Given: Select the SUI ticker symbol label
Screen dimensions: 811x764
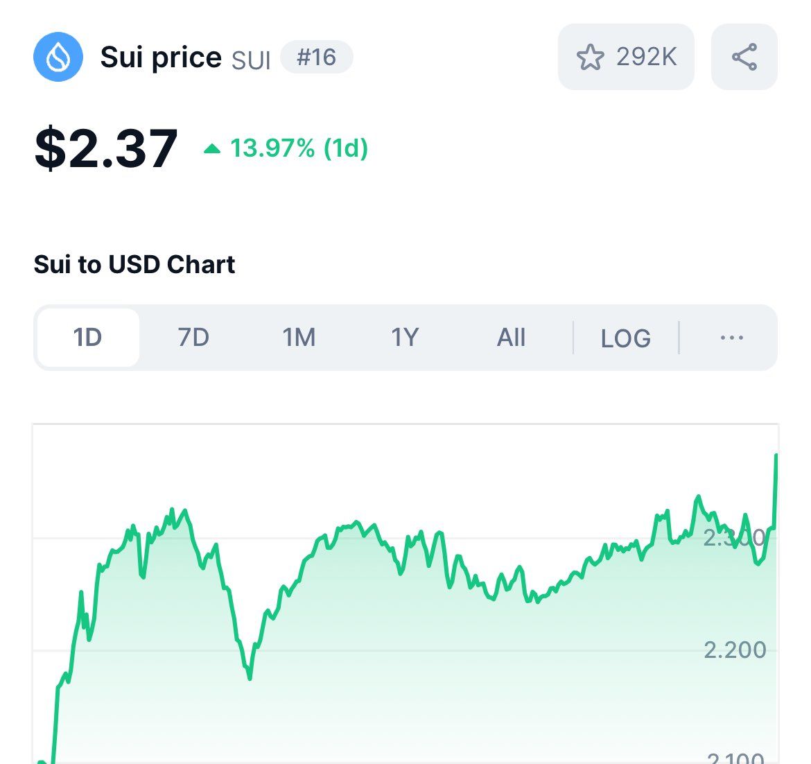Looking at the screenshot, I should (251, 60).
